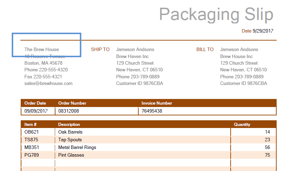Click the Description column header
Viewport: 297px width, 171px height.
coord(69,124)
